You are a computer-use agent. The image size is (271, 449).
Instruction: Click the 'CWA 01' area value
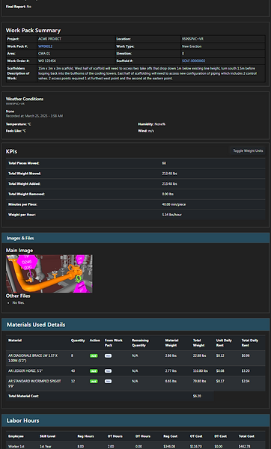pyautogui.click(x=44, y=53)
